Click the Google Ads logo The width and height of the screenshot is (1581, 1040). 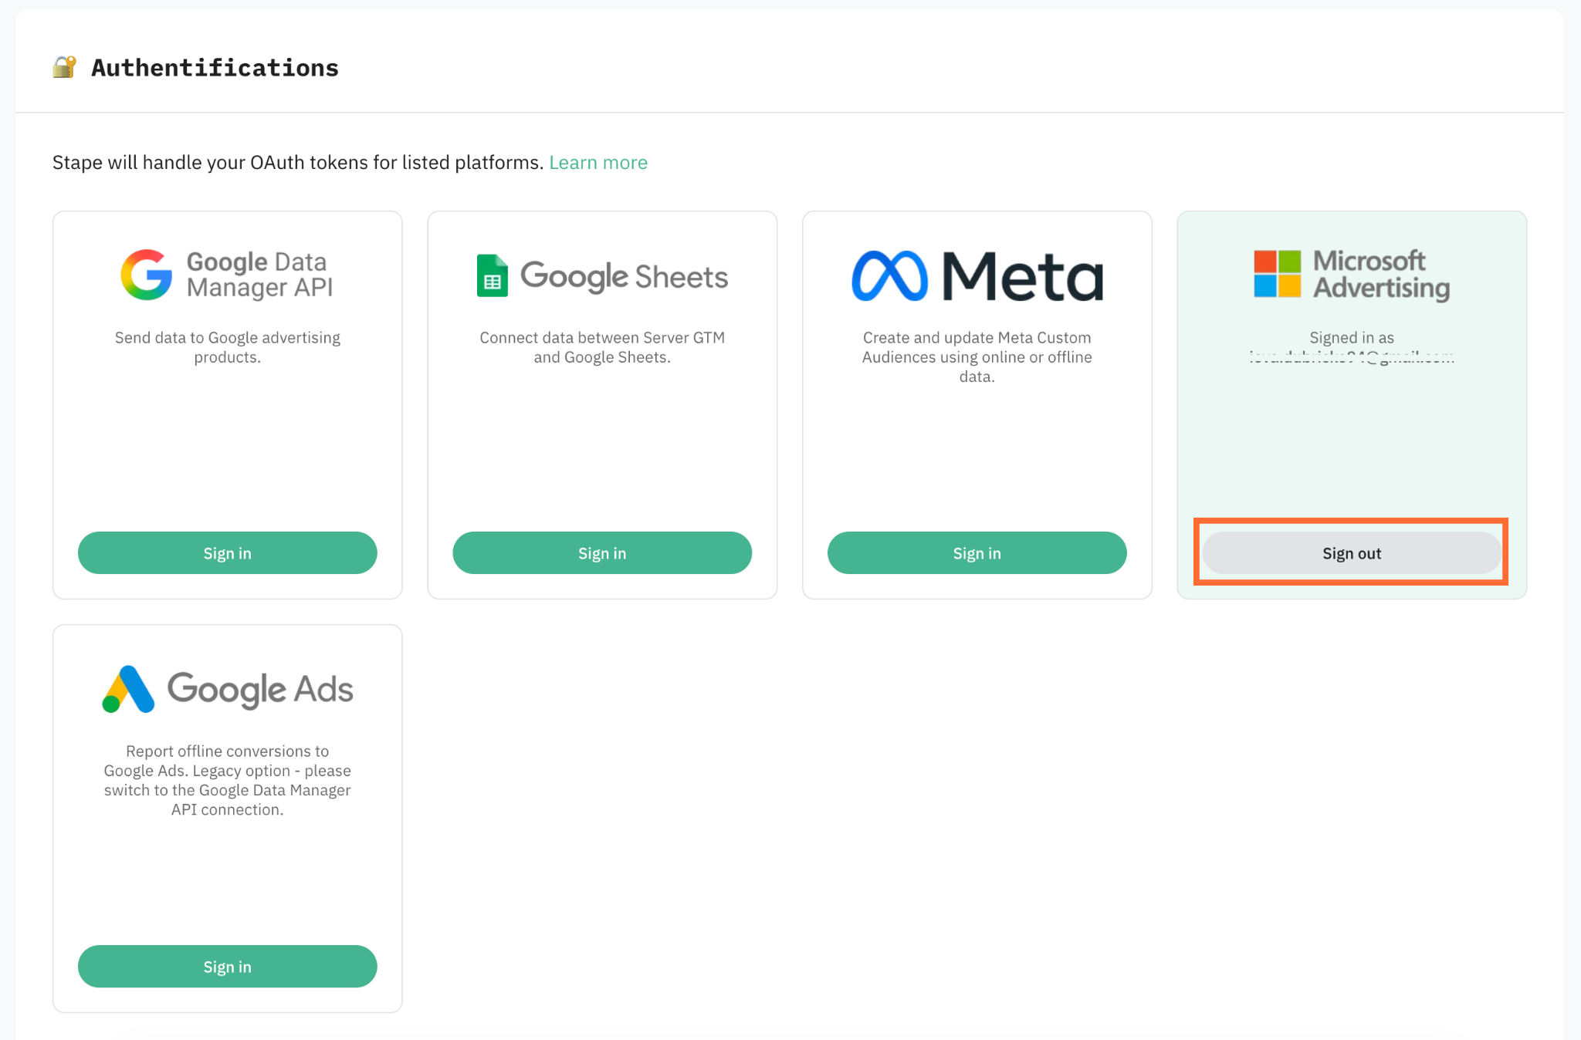click(x=228, y=689)
